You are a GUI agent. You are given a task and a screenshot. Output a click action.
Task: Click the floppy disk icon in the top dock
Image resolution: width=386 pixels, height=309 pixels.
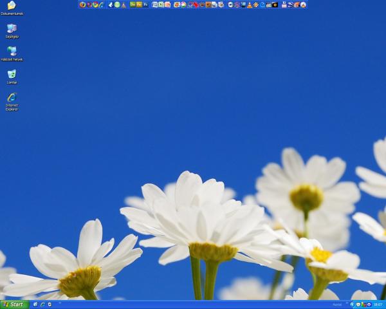pos(284,5)
